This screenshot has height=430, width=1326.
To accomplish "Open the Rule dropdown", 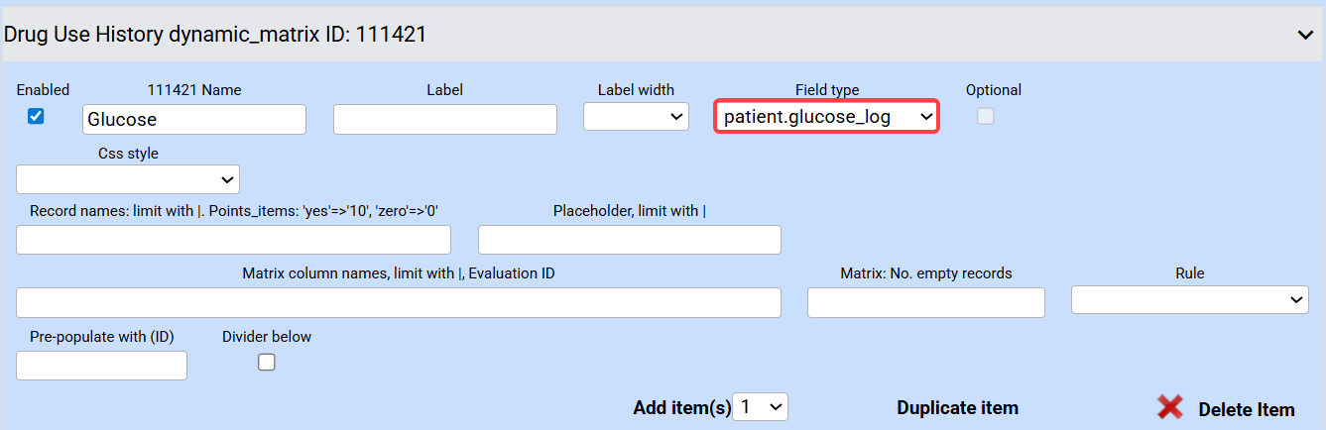I will [x=1190, y=299].
